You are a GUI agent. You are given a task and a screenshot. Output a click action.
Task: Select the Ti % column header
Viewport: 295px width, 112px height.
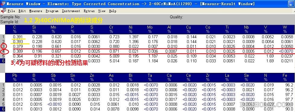coord(227,29)
